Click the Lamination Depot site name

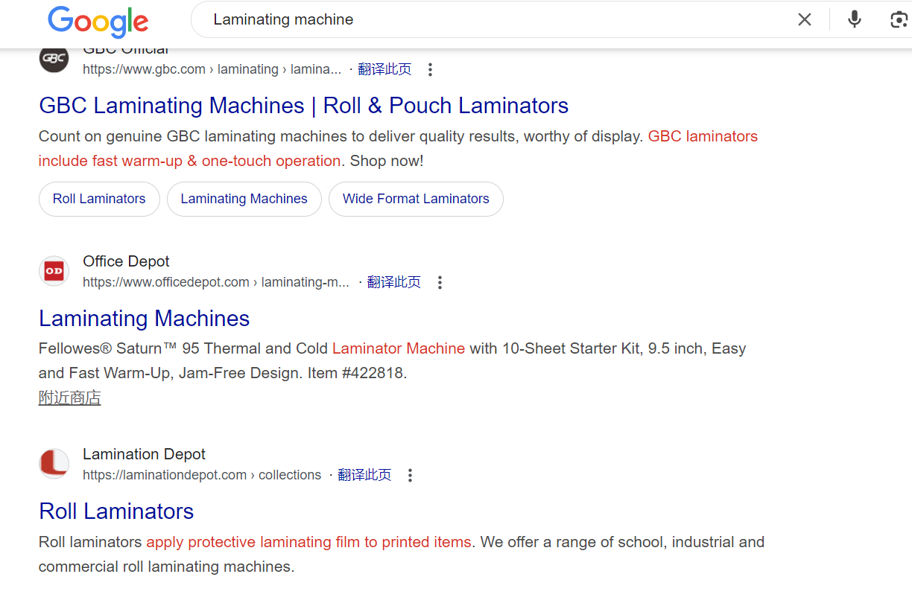coord(144,454)
